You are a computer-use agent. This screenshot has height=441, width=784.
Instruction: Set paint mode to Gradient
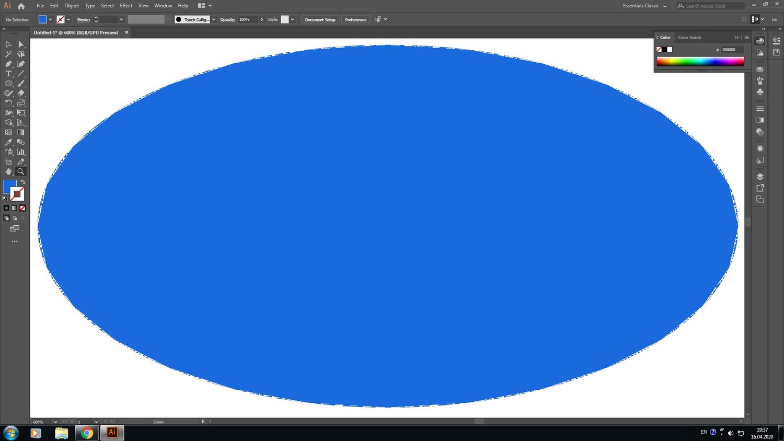pyautogui.click(x=15, y=208)
